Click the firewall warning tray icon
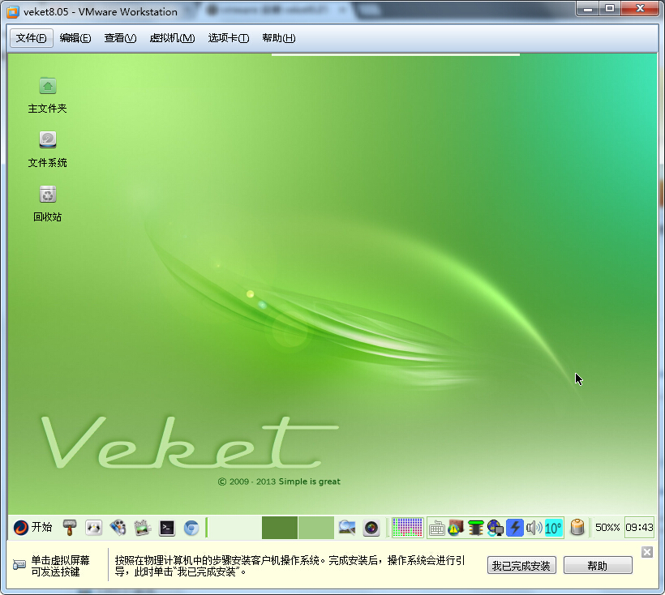Image resolution: width=665 pixels, height=595 pixels. coord(456,528)
